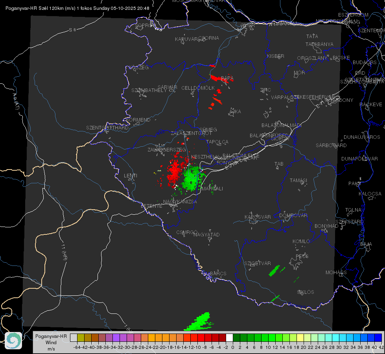
Task: Click the large green echo at the bottom edge
Action: pyautogui.click(x=199, y=322)
